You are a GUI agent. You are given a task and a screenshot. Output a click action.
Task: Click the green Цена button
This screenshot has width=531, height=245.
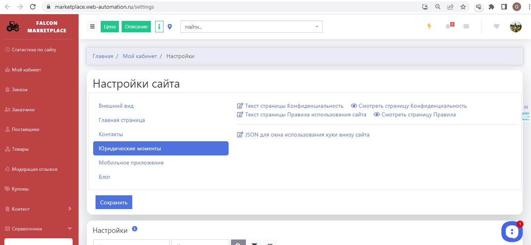[x=110, y=27]
